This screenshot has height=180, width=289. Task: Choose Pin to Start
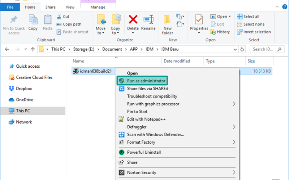[x=137, y=112]
